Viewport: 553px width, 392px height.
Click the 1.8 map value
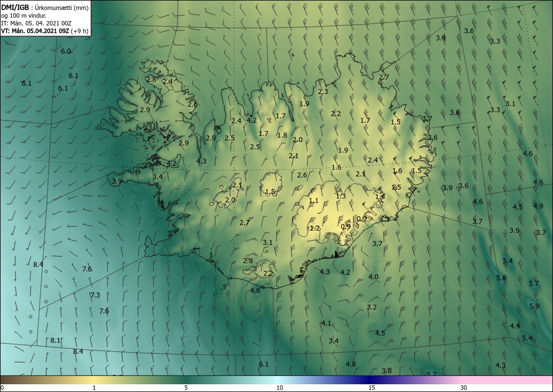282,135
